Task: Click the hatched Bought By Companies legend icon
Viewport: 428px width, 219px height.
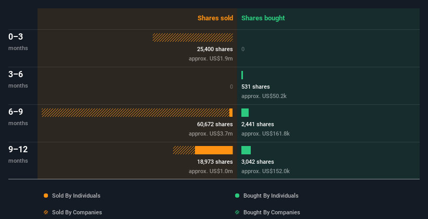Action: pos(237,212)
